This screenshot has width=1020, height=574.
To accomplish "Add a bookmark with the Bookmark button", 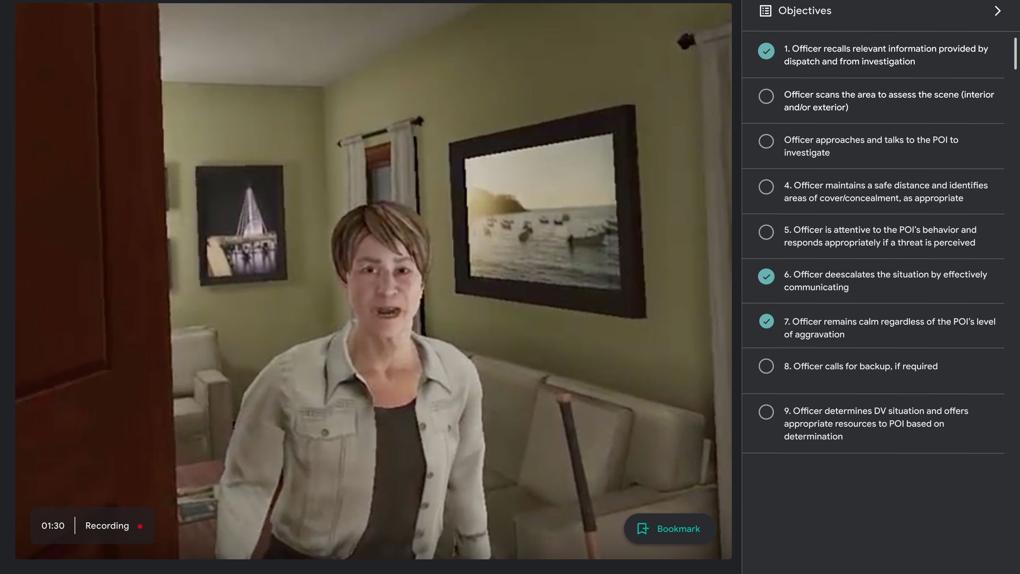I will point(669,529).
